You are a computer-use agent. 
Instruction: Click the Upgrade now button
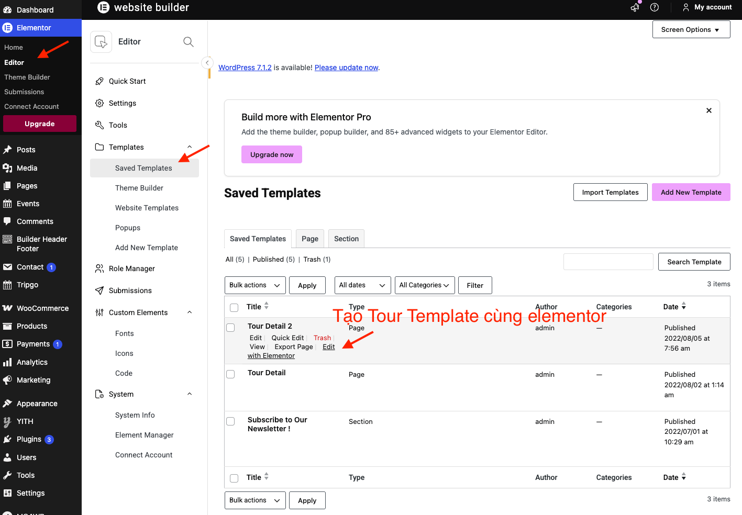pos(272,154)
